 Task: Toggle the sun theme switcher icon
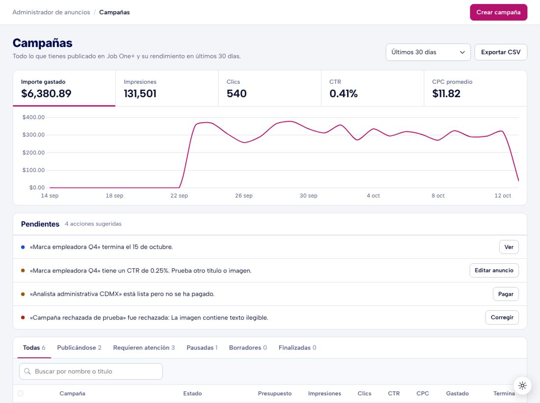[x=522, y=385]
